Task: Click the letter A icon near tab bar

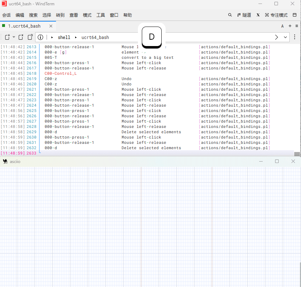Action: coord(282,26)
